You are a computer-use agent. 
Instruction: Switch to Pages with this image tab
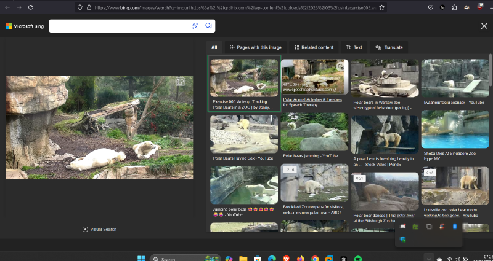(x=255, y=47)
